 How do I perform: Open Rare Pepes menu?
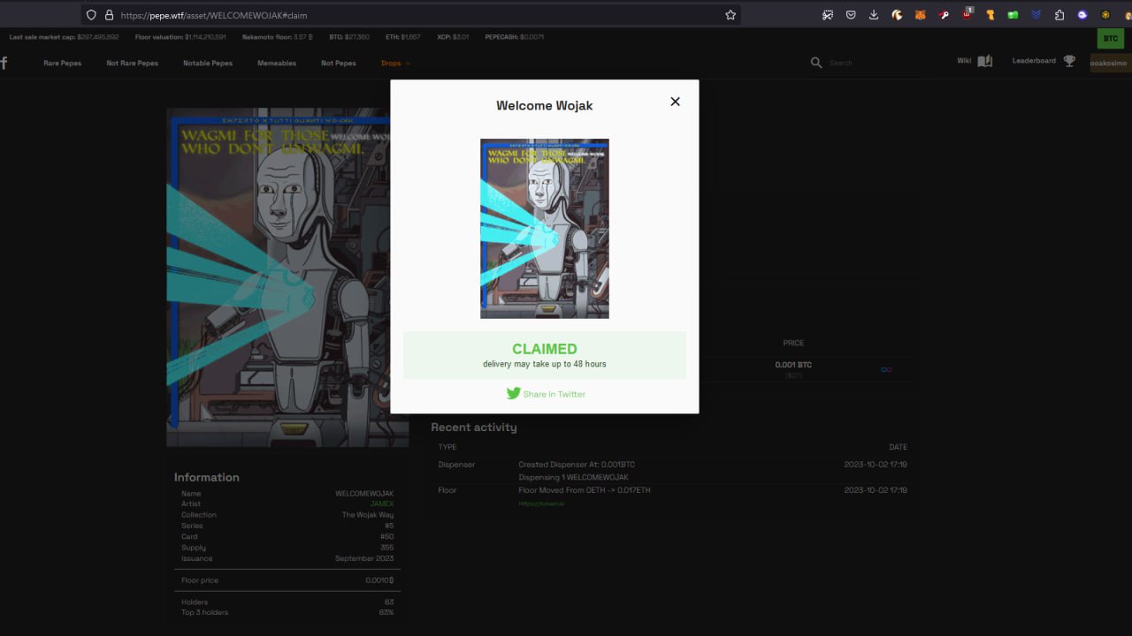point(62,63)
